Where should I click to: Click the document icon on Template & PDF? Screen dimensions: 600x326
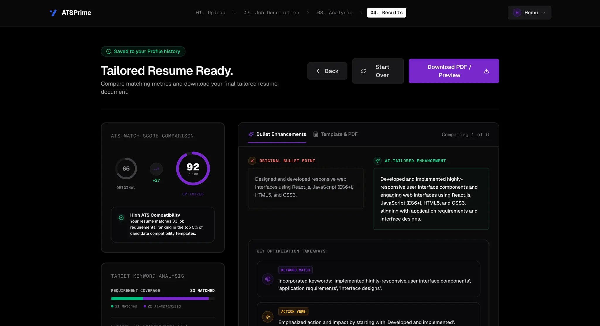pos(316,134)
